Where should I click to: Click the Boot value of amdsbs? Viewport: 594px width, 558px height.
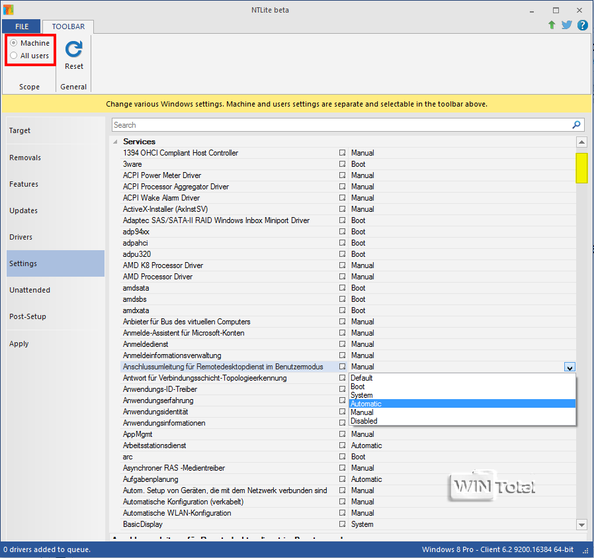coord(358,299)
